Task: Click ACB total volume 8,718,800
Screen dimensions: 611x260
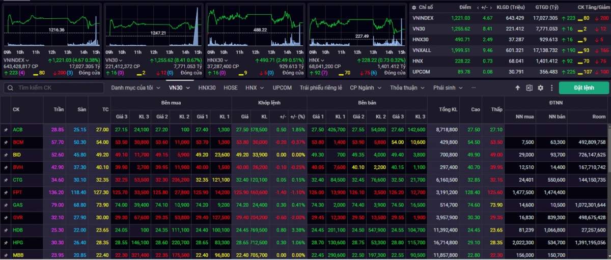Action: click(x=447, y=130)
